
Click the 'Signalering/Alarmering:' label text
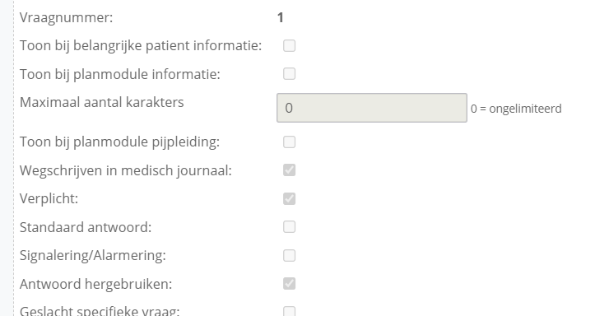tap(93, 256)
